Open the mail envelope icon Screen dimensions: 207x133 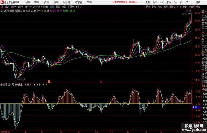coord(186,2)
